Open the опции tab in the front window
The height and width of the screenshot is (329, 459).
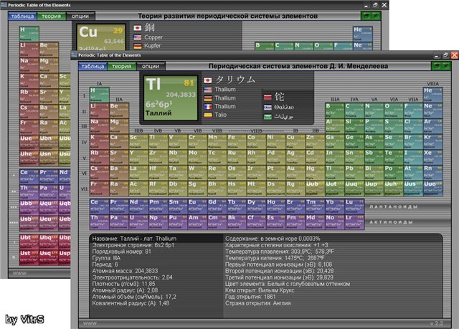pos(151,66)
